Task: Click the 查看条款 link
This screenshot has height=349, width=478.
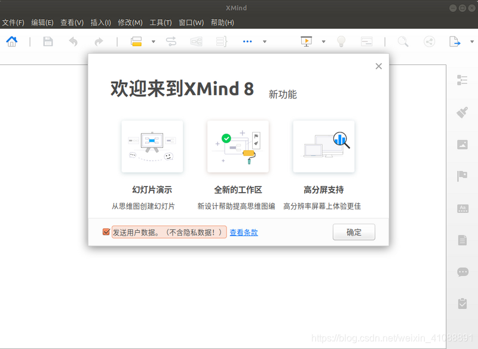Action: (244, 233)
